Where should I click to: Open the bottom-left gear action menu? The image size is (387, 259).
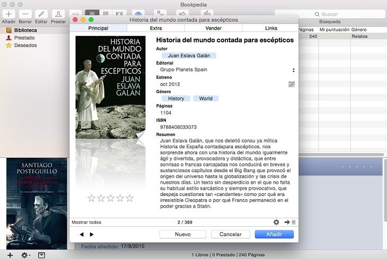[x=25, y=255]
